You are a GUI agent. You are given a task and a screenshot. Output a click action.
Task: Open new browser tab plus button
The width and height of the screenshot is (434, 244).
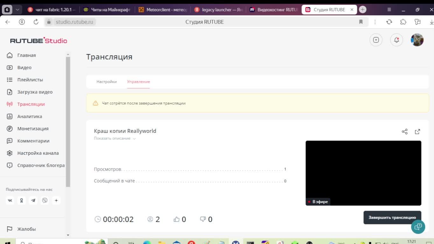(x=362, y=10)
